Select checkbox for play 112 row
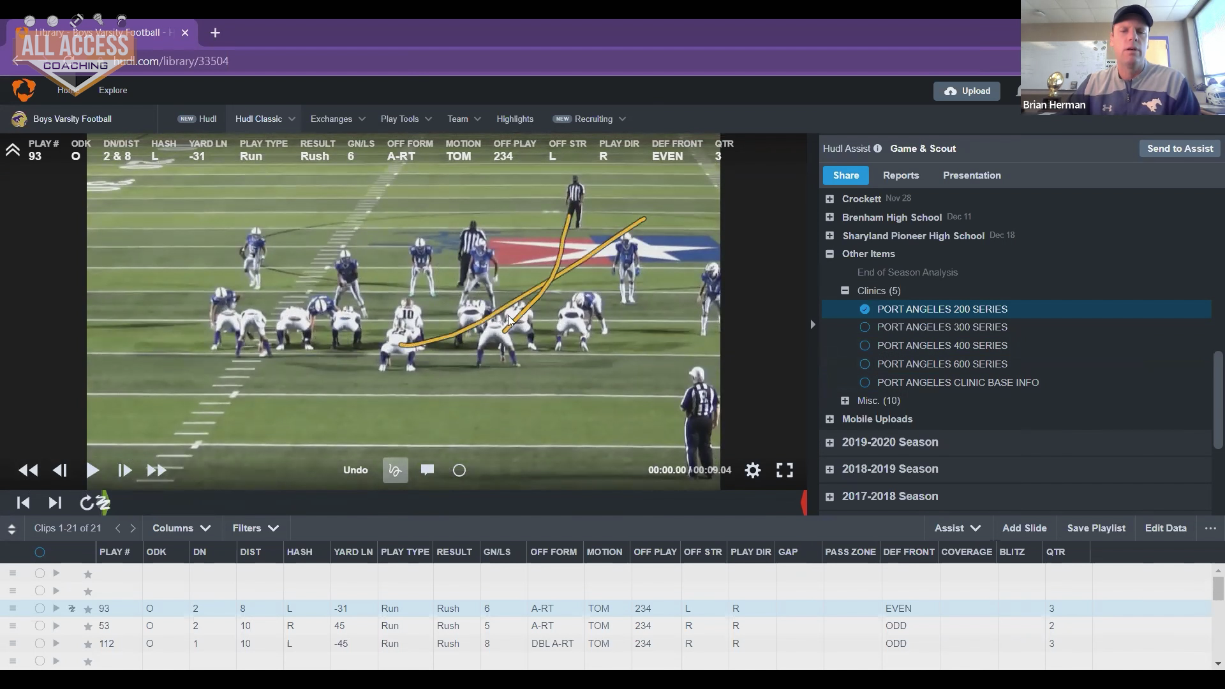The height and width of the screenshot is (689, 1225). pyautogui.click(x=40, y=644)
